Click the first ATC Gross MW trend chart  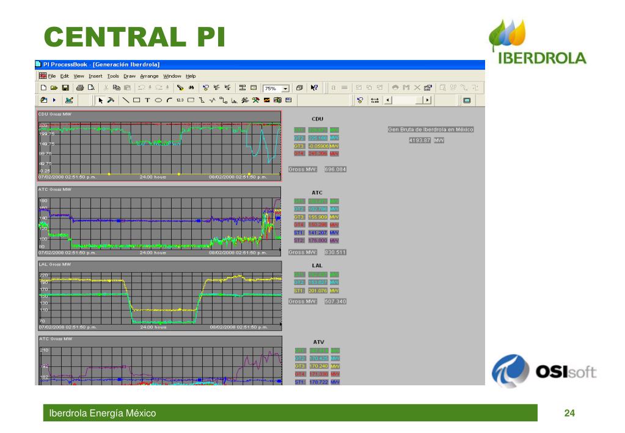[x=159, y=221]
